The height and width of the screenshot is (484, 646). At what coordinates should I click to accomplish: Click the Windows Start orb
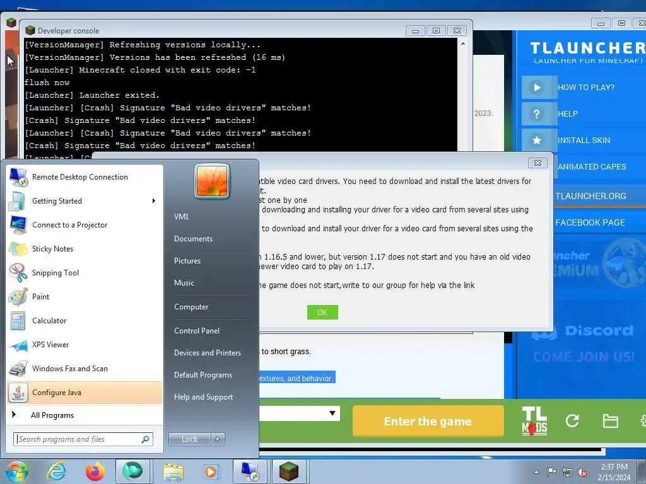(17, 471)
